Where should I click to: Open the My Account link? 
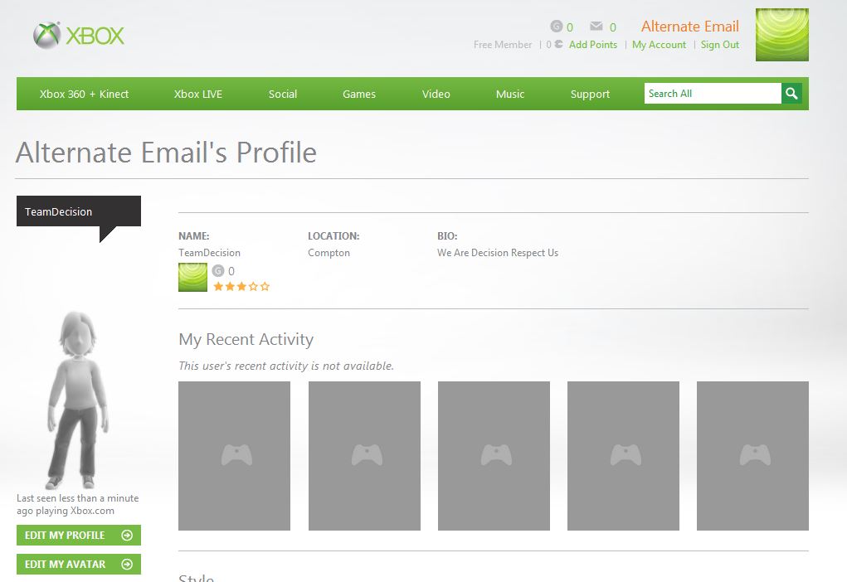659,45
